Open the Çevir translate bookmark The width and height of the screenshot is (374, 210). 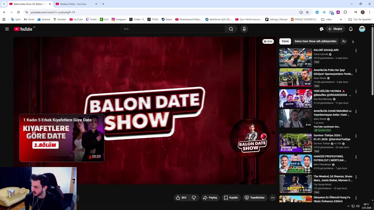click(16, 20)
